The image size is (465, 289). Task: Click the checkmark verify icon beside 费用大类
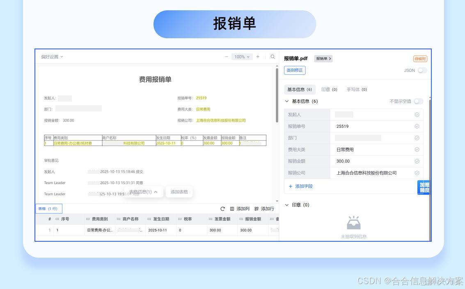tap(417, 149)
